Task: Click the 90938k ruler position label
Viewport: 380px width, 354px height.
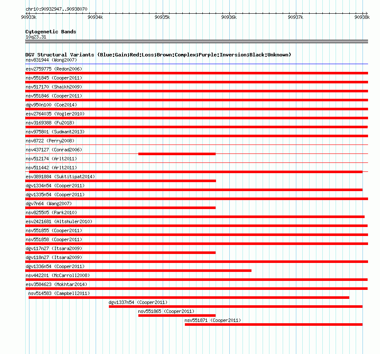Action: point(362,17)
